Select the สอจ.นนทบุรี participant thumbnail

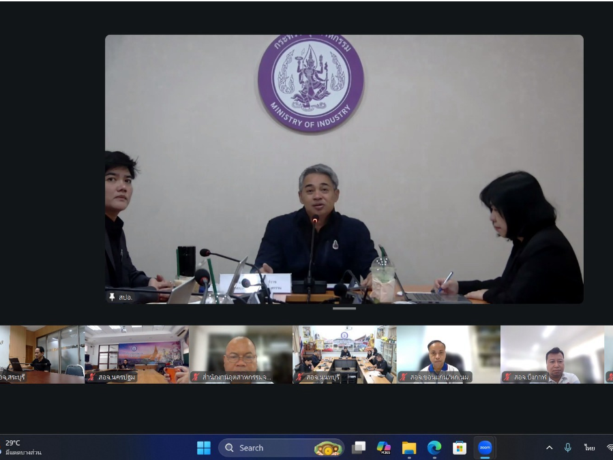(345, 354)
